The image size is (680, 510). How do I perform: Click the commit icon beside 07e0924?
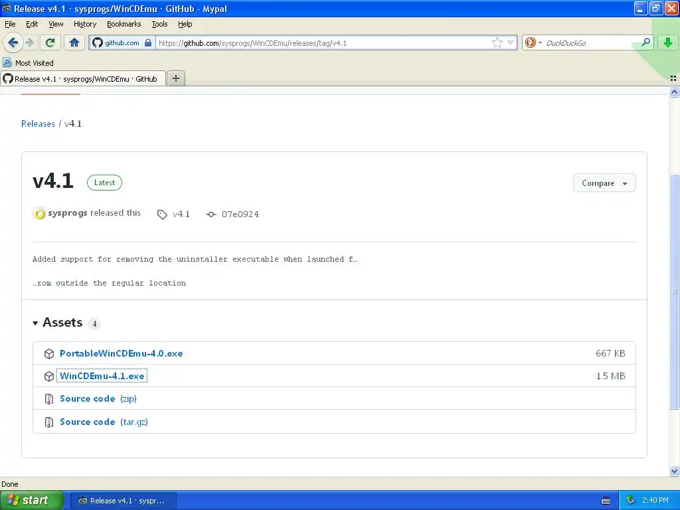click(211, 214)
